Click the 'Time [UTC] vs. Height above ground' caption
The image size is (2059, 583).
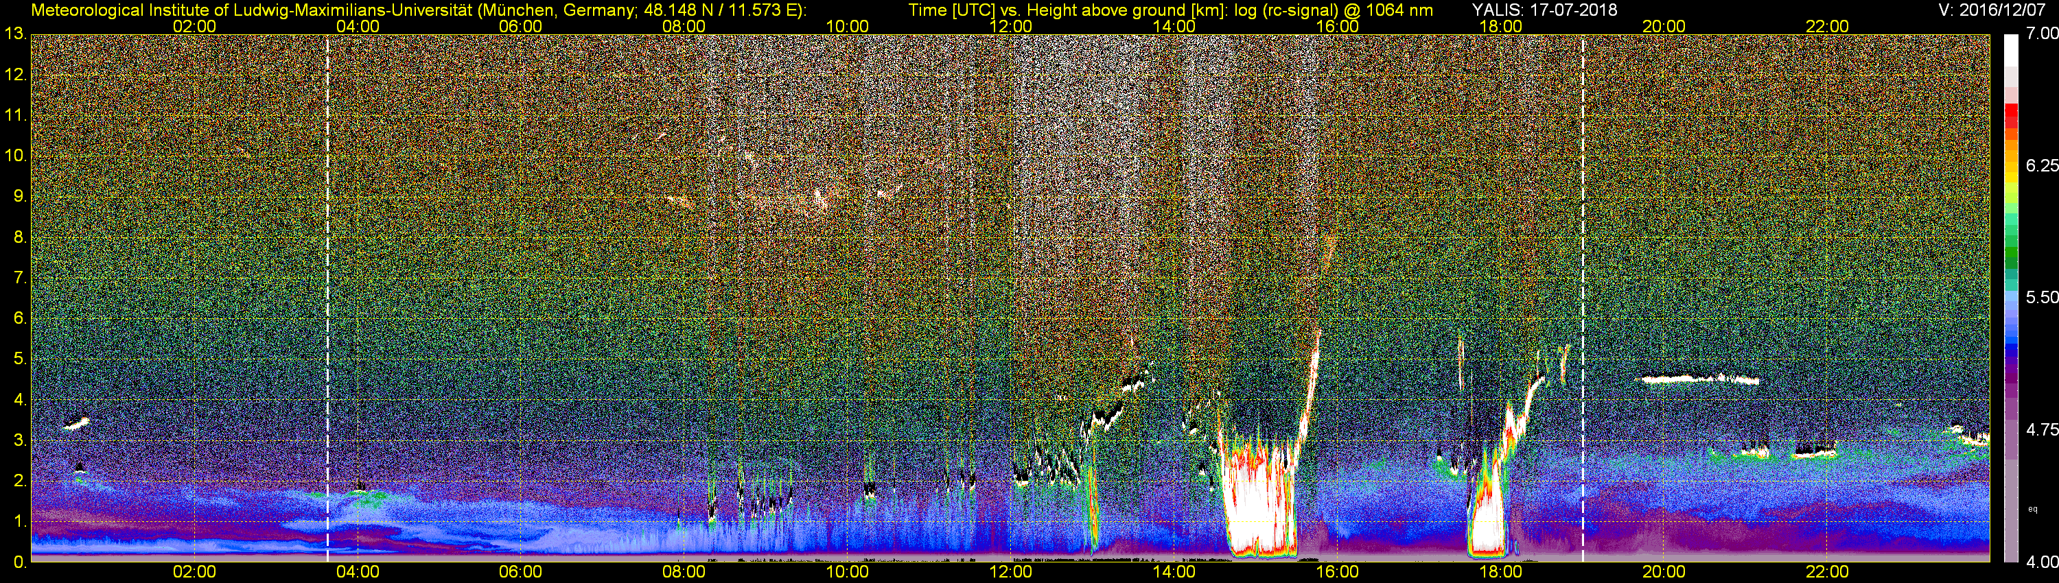click(1170, 10)
